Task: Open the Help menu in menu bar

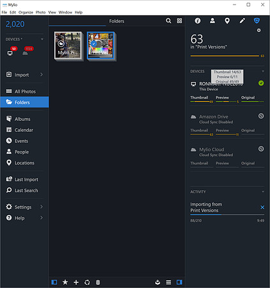Action: 79,12
